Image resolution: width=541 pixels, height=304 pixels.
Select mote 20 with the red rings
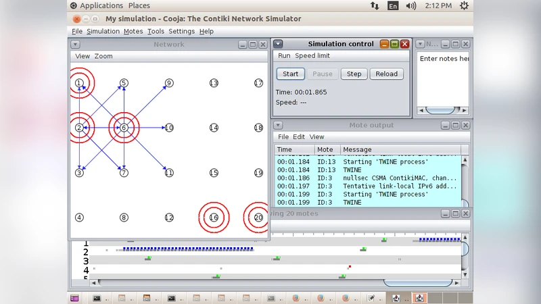(258, 218)
